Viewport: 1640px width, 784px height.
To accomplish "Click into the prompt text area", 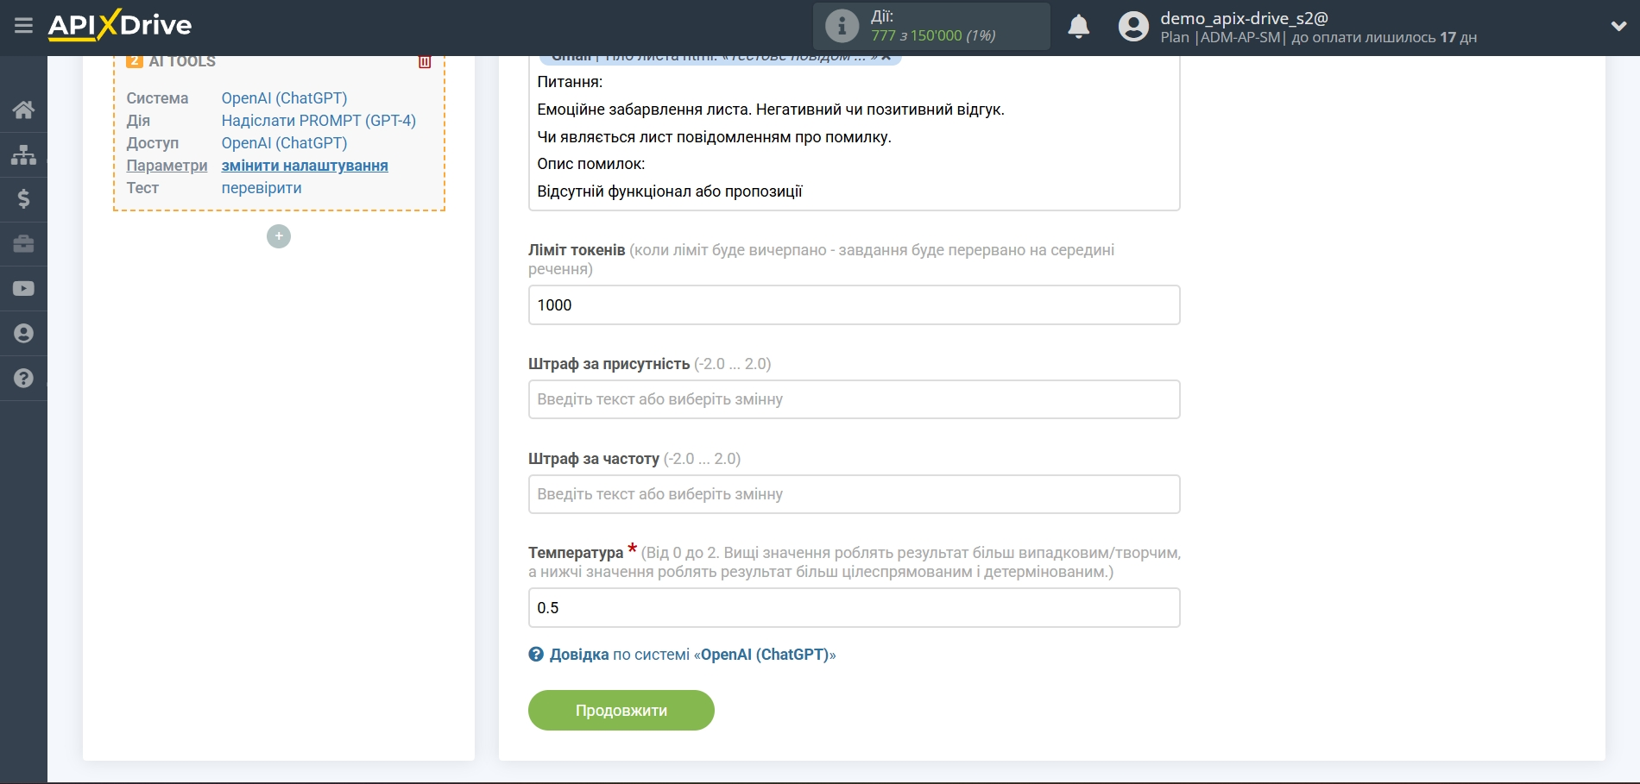I will [854, 133].
